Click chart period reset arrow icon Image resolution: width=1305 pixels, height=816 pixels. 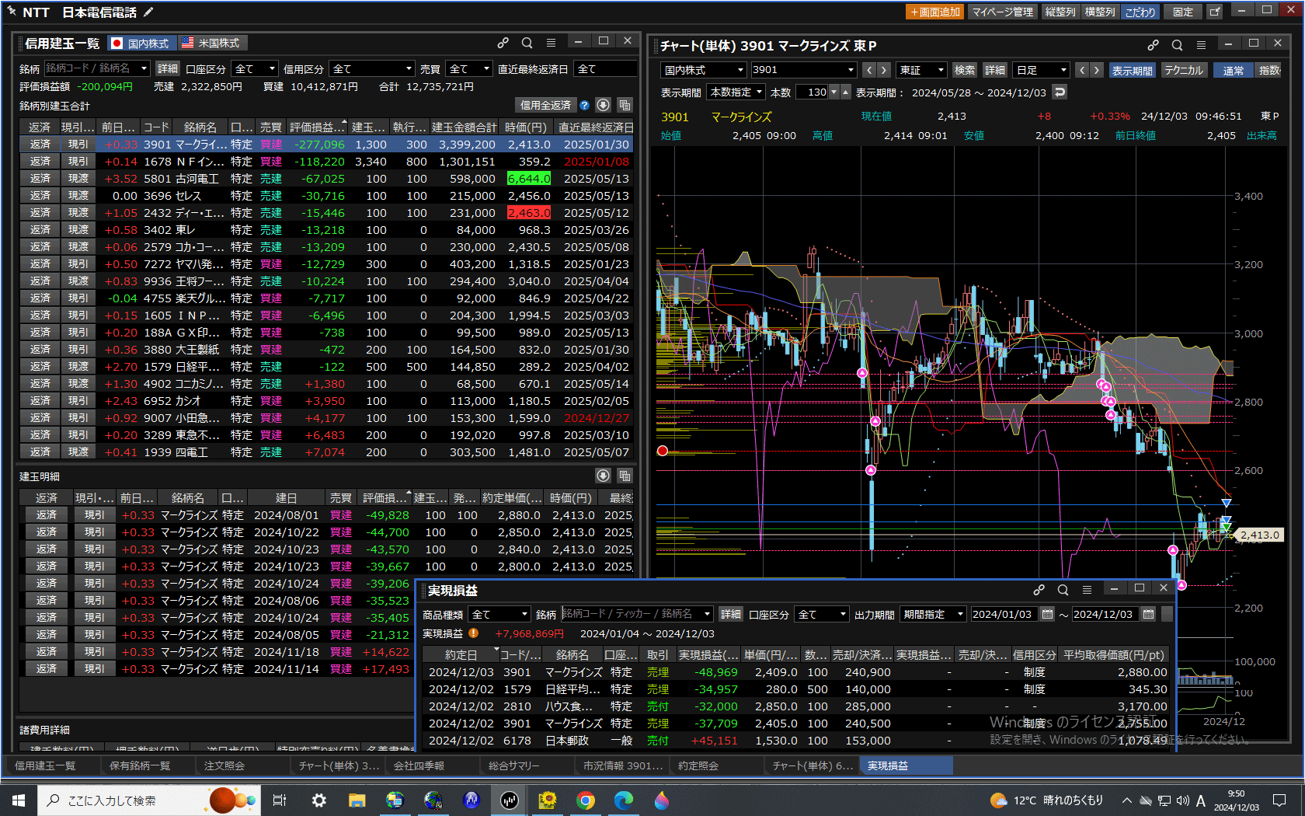tap(1060, 92)
